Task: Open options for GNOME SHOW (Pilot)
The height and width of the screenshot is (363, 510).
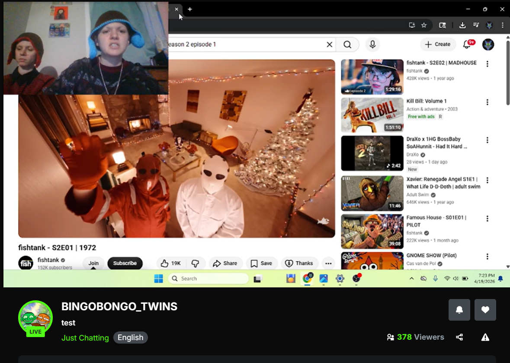Action: coord(487,256)
